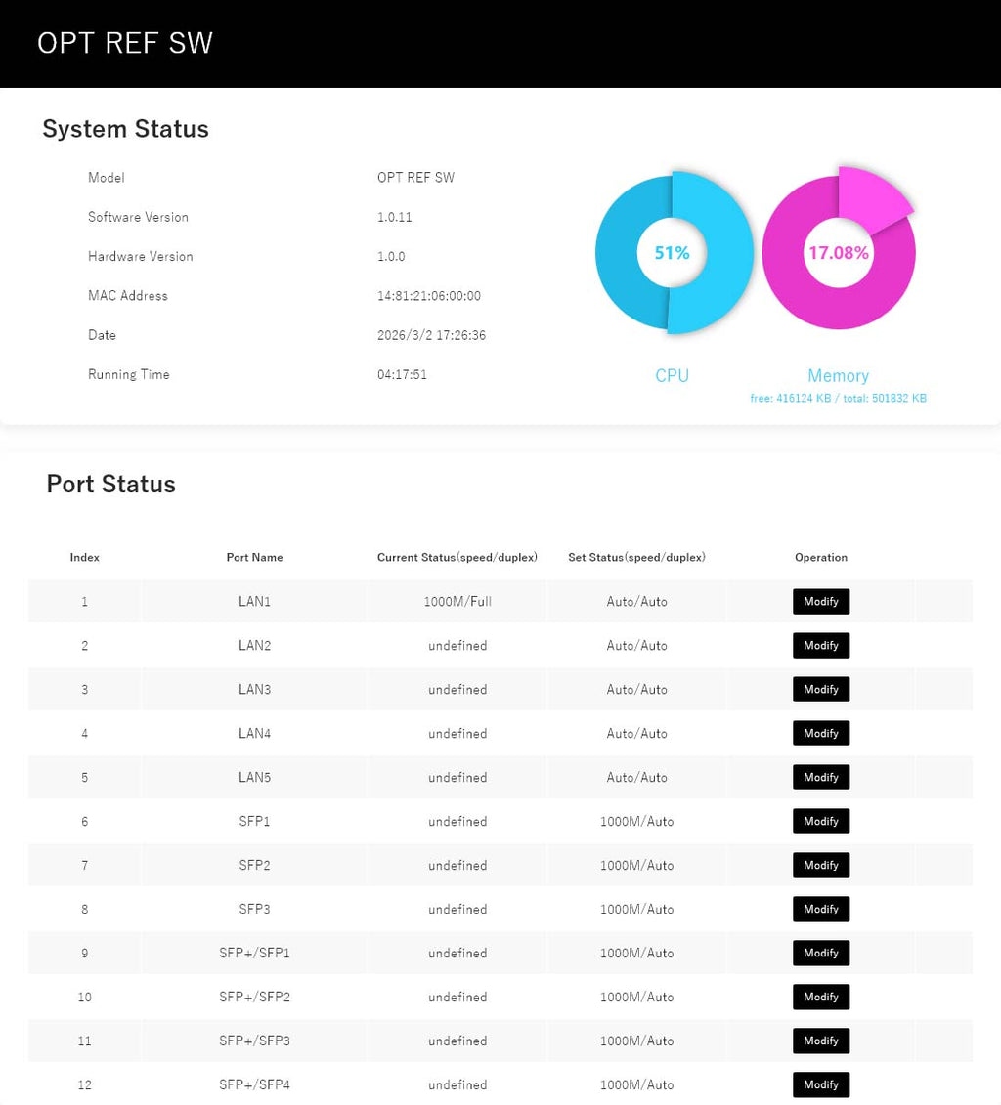
Task: Click the OPT REF SW header title
Action: coord(125,43)
